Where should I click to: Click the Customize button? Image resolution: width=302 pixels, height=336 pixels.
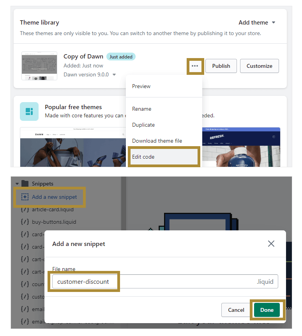(259, 66)
